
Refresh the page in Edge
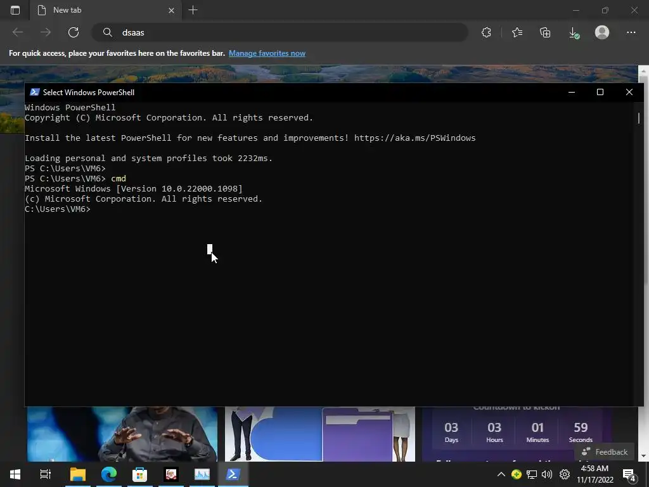coord(74,32)
